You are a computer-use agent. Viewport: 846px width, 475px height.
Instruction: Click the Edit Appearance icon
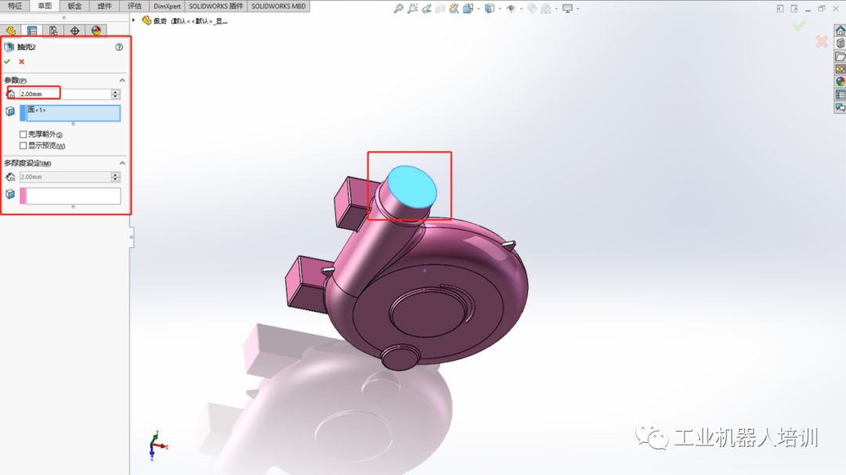tap(532, 8)
